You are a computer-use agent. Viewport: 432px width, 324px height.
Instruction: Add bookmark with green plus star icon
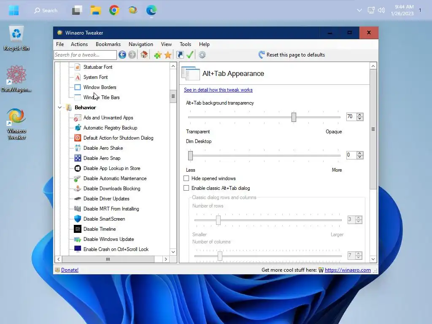pos(158,55)
